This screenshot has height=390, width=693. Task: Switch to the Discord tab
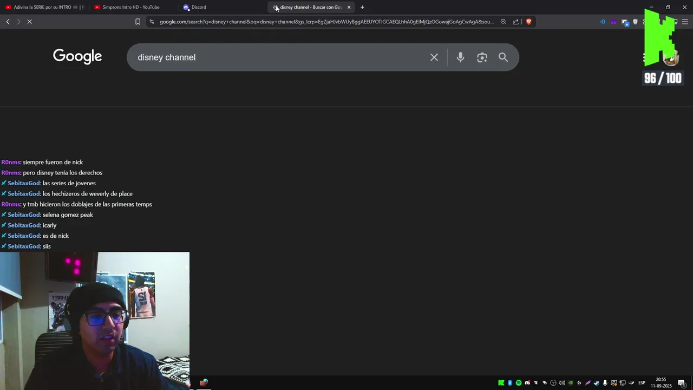221,7
